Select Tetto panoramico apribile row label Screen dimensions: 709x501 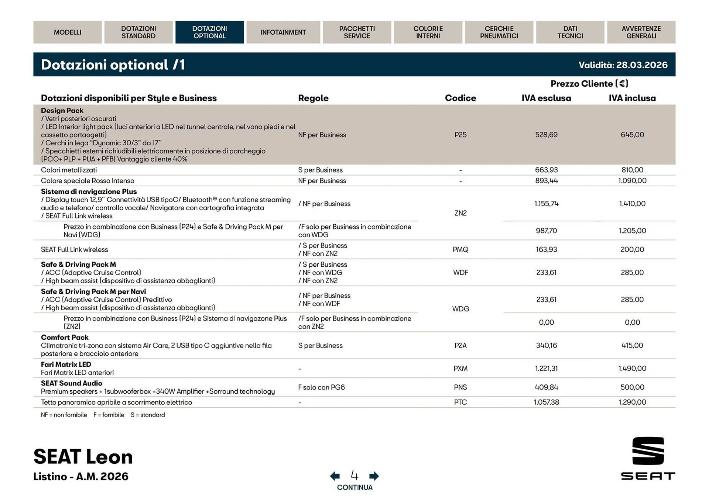pos(116,402)
